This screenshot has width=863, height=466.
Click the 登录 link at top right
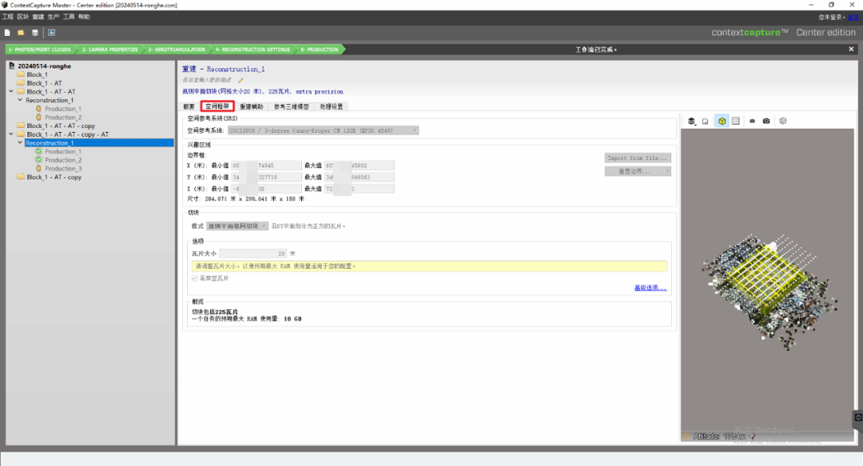pos(853,17)
